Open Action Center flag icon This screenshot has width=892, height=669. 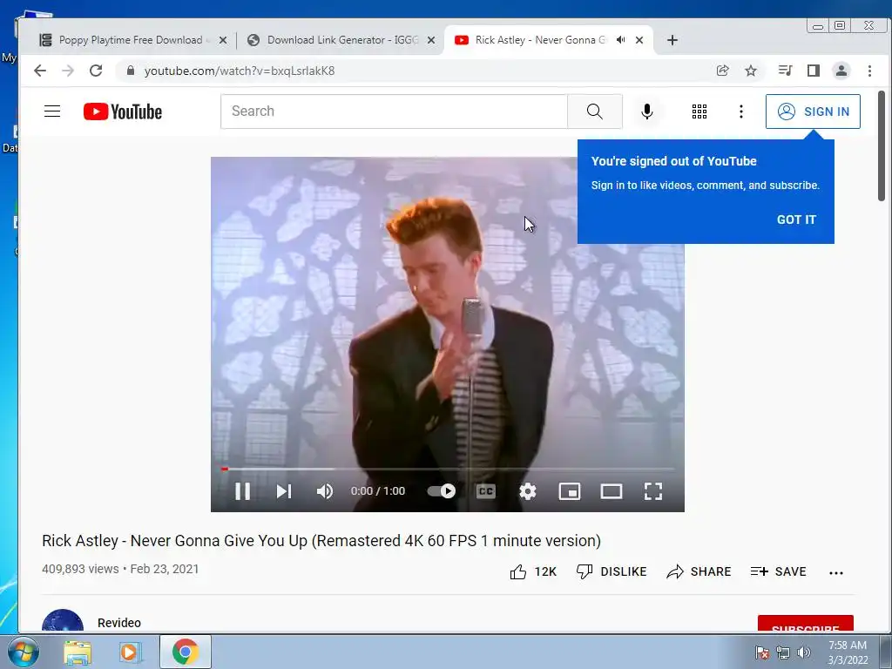coord(761,652)
